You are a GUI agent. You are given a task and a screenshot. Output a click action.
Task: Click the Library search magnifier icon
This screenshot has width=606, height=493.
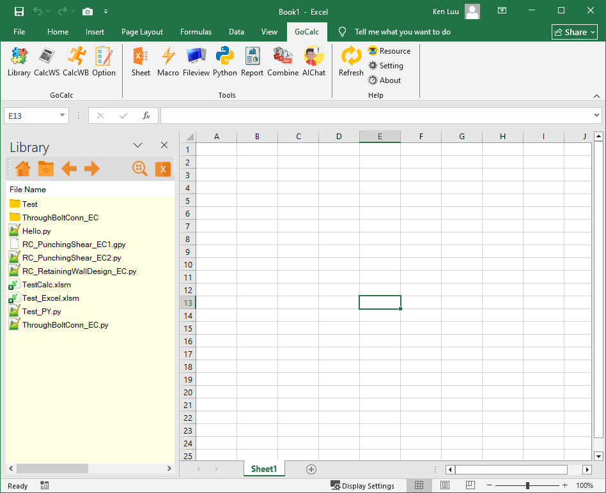tap(140, 169)
